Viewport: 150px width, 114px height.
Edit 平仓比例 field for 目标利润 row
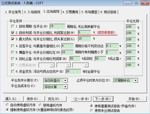click(x=131, y=33)
